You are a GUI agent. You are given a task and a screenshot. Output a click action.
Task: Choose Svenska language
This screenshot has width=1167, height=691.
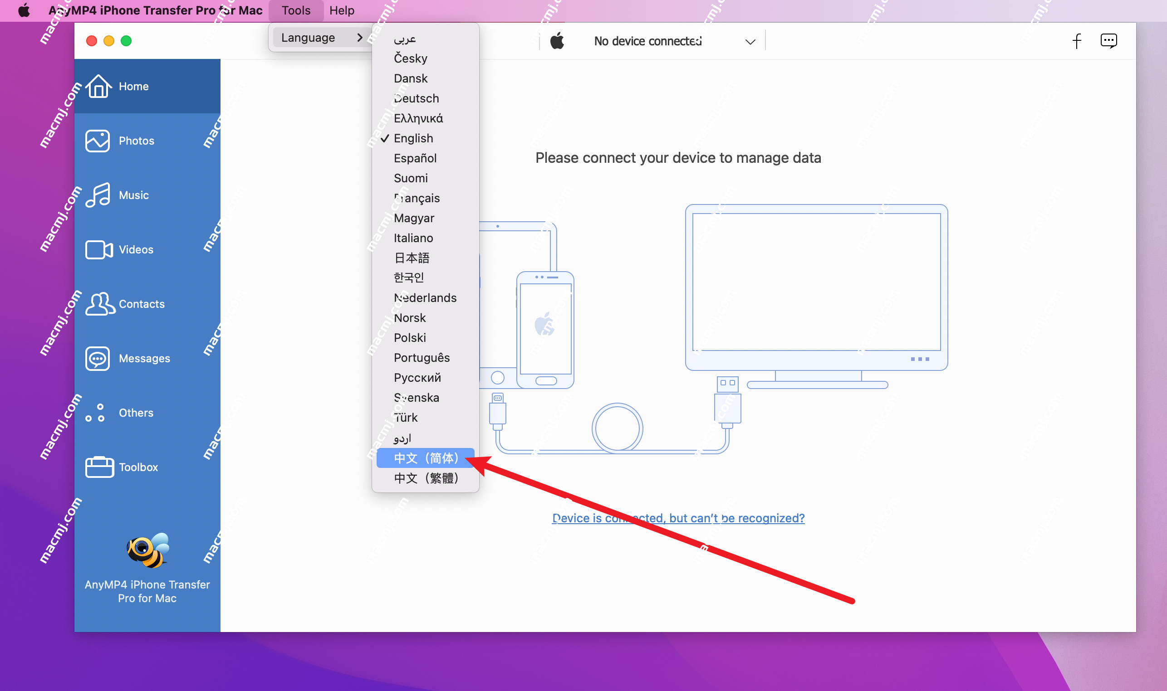click(425, 398)
